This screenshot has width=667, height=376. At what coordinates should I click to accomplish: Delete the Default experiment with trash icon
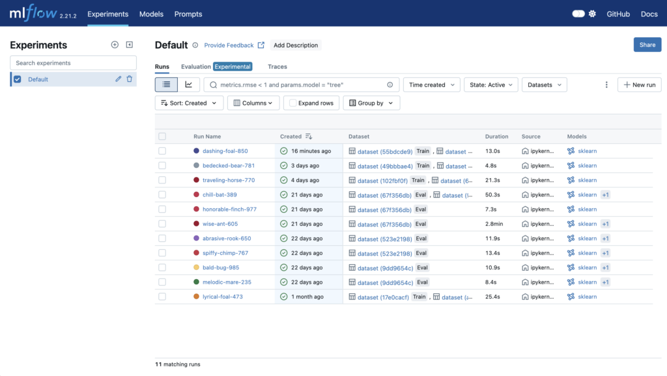pyautogui.click(x=130, y=79)
